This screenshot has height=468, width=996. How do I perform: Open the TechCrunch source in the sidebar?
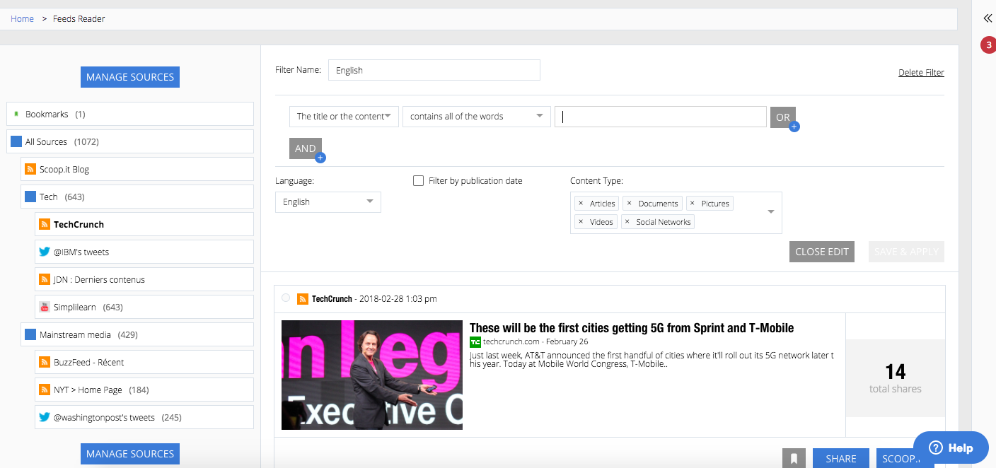(x=144, y=225)
